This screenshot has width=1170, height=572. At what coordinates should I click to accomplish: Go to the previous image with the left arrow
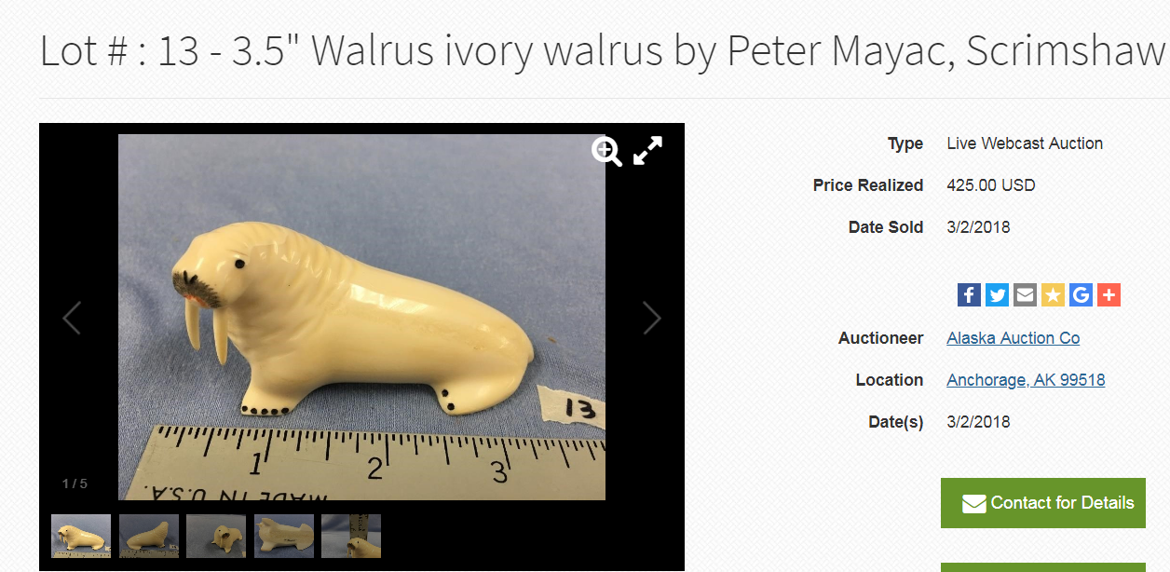[72, 319]
